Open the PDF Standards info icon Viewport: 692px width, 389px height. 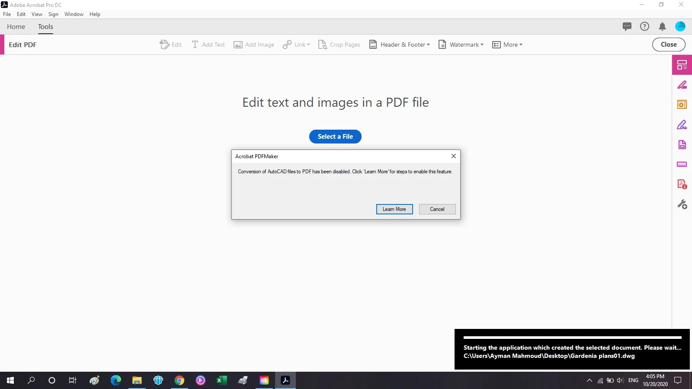click(x=682, y=184)
